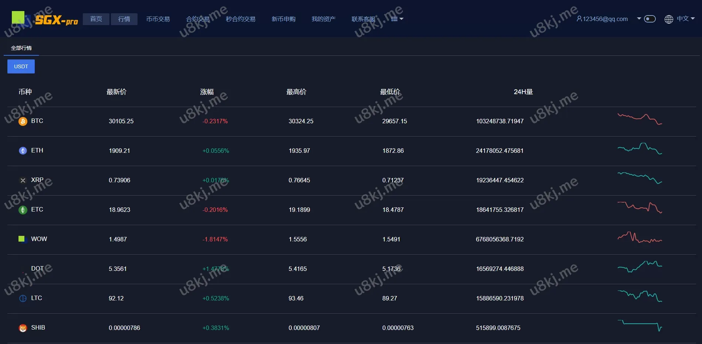Expand the list menu dropdown in navbar
Viewport: 702px width, 344px height.
tap(397, 19)
